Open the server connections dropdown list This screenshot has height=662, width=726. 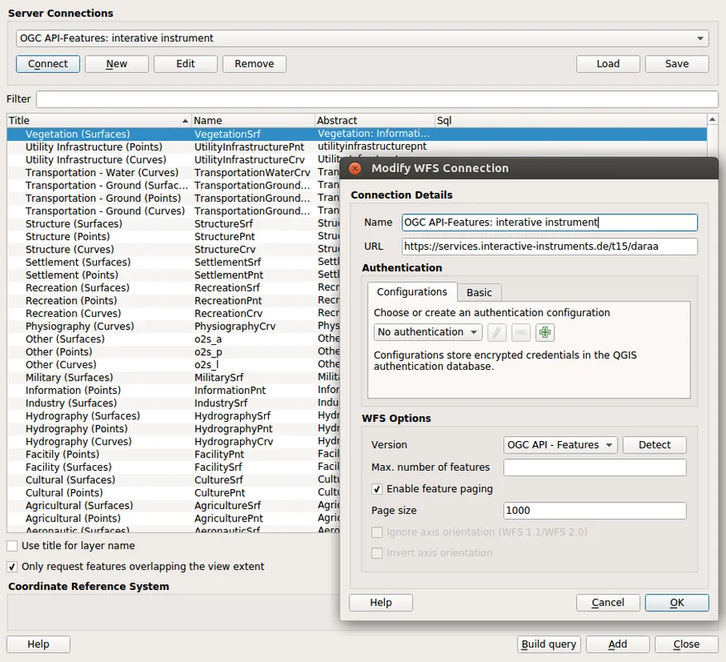(x=362, y=38)
